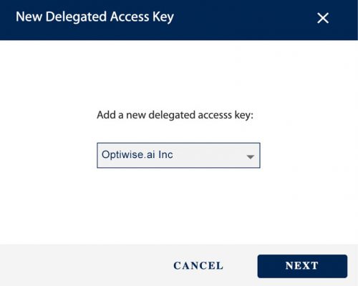Click the gray triangle in the select box

pos(251,157)
